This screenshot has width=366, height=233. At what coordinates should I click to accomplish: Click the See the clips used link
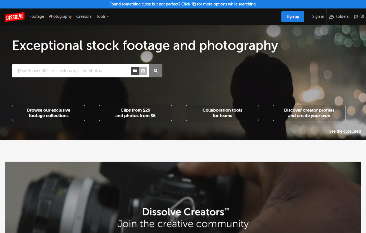coord(345,131)
